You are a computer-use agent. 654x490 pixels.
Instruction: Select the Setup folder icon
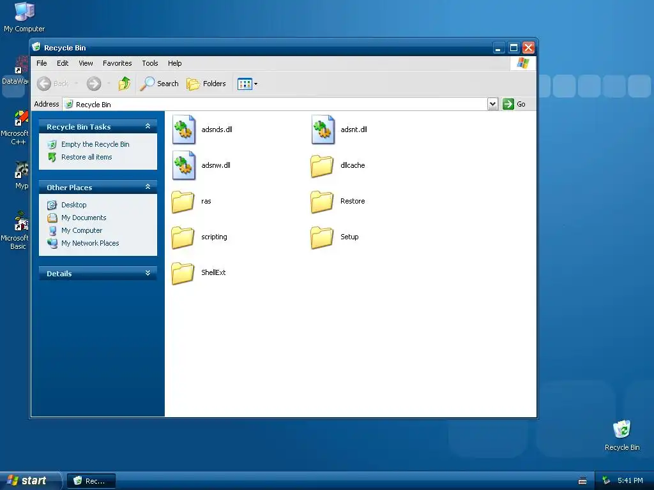pyautogui.click(x=322, y=237)
